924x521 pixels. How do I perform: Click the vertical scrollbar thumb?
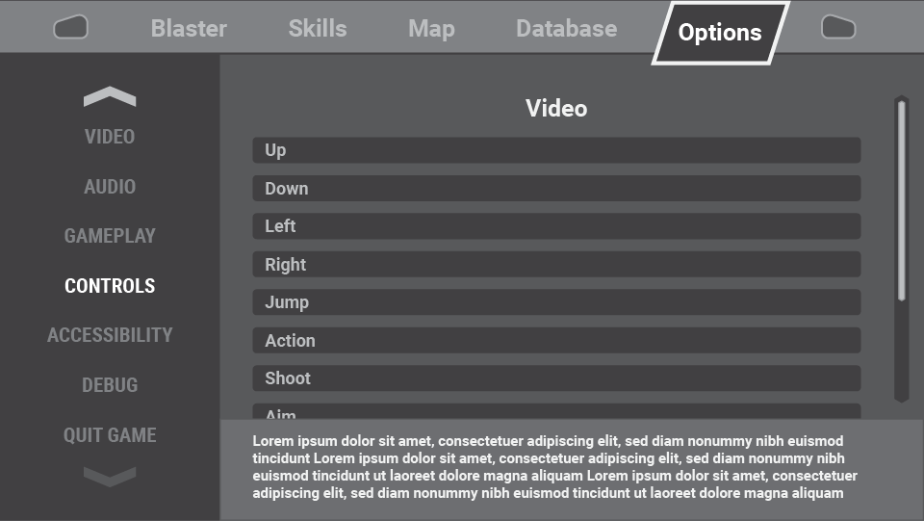901,201
